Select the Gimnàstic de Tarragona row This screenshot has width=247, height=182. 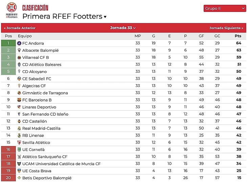tap(123, 93)
